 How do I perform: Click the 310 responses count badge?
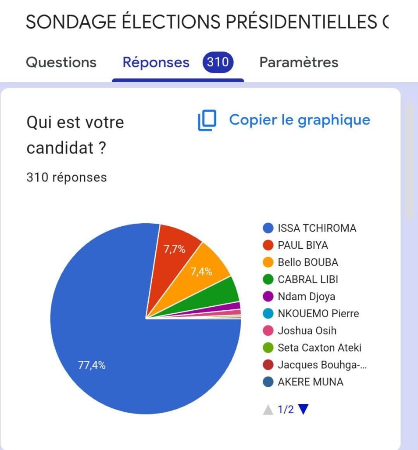[218, 62]
